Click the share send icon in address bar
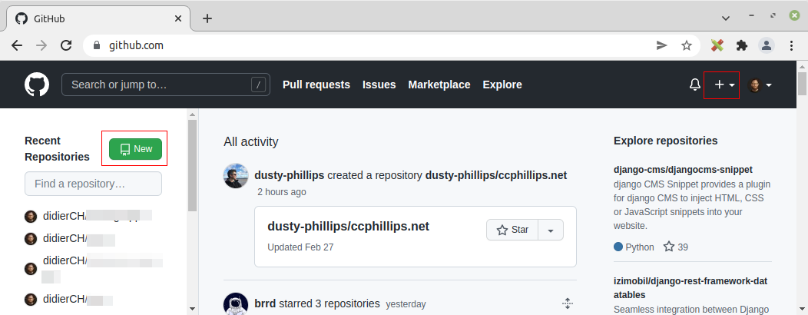 click(x=661, y=45)
